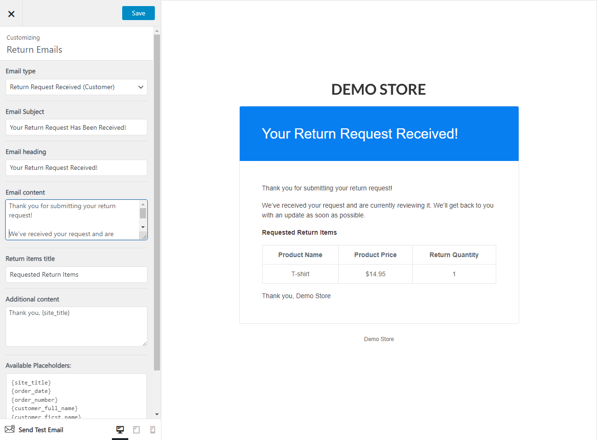
Task: Select the Return items title field
Action: point(76,274)
